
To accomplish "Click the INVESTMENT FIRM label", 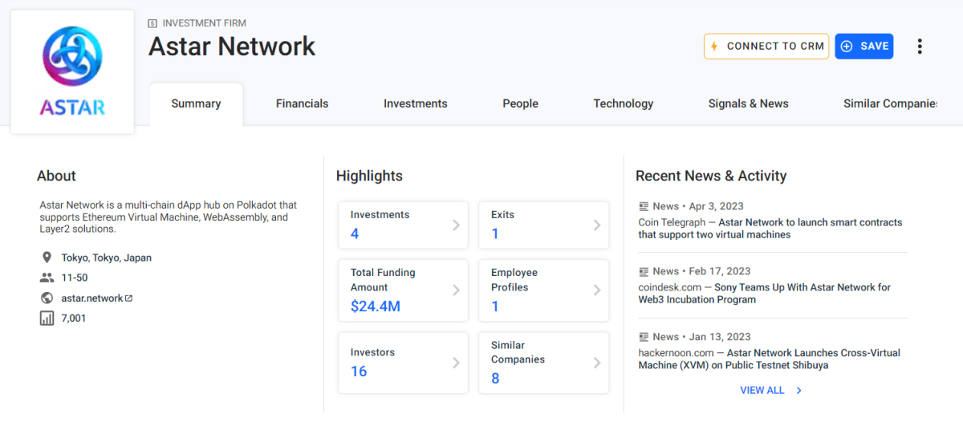I will click(x=205, y=23).
